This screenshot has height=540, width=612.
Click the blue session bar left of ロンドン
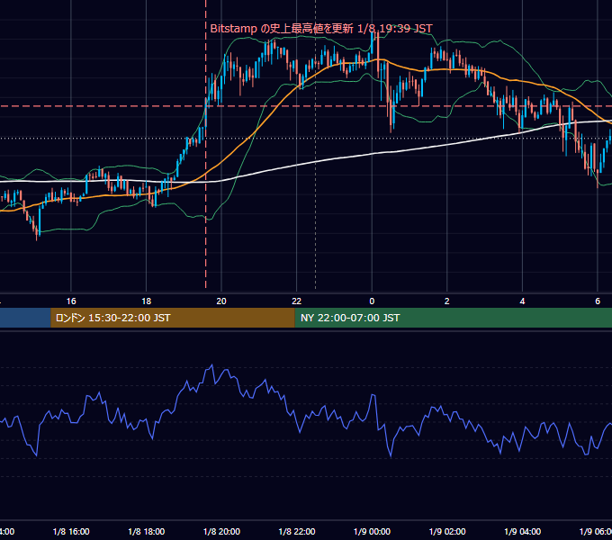[x=25, y=318]
